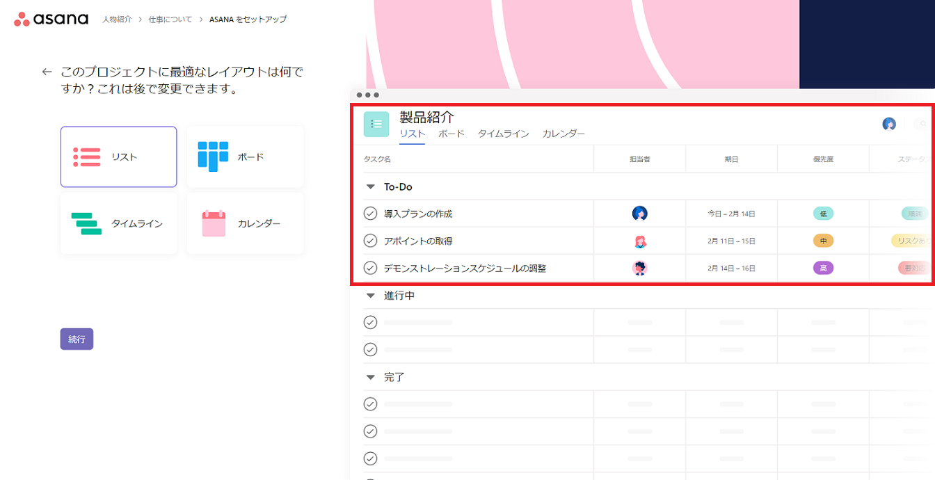Collapse the To-Do section
The width and height of the screenshot is (935, 480).
pyautogui.click(x=370, y=187)
